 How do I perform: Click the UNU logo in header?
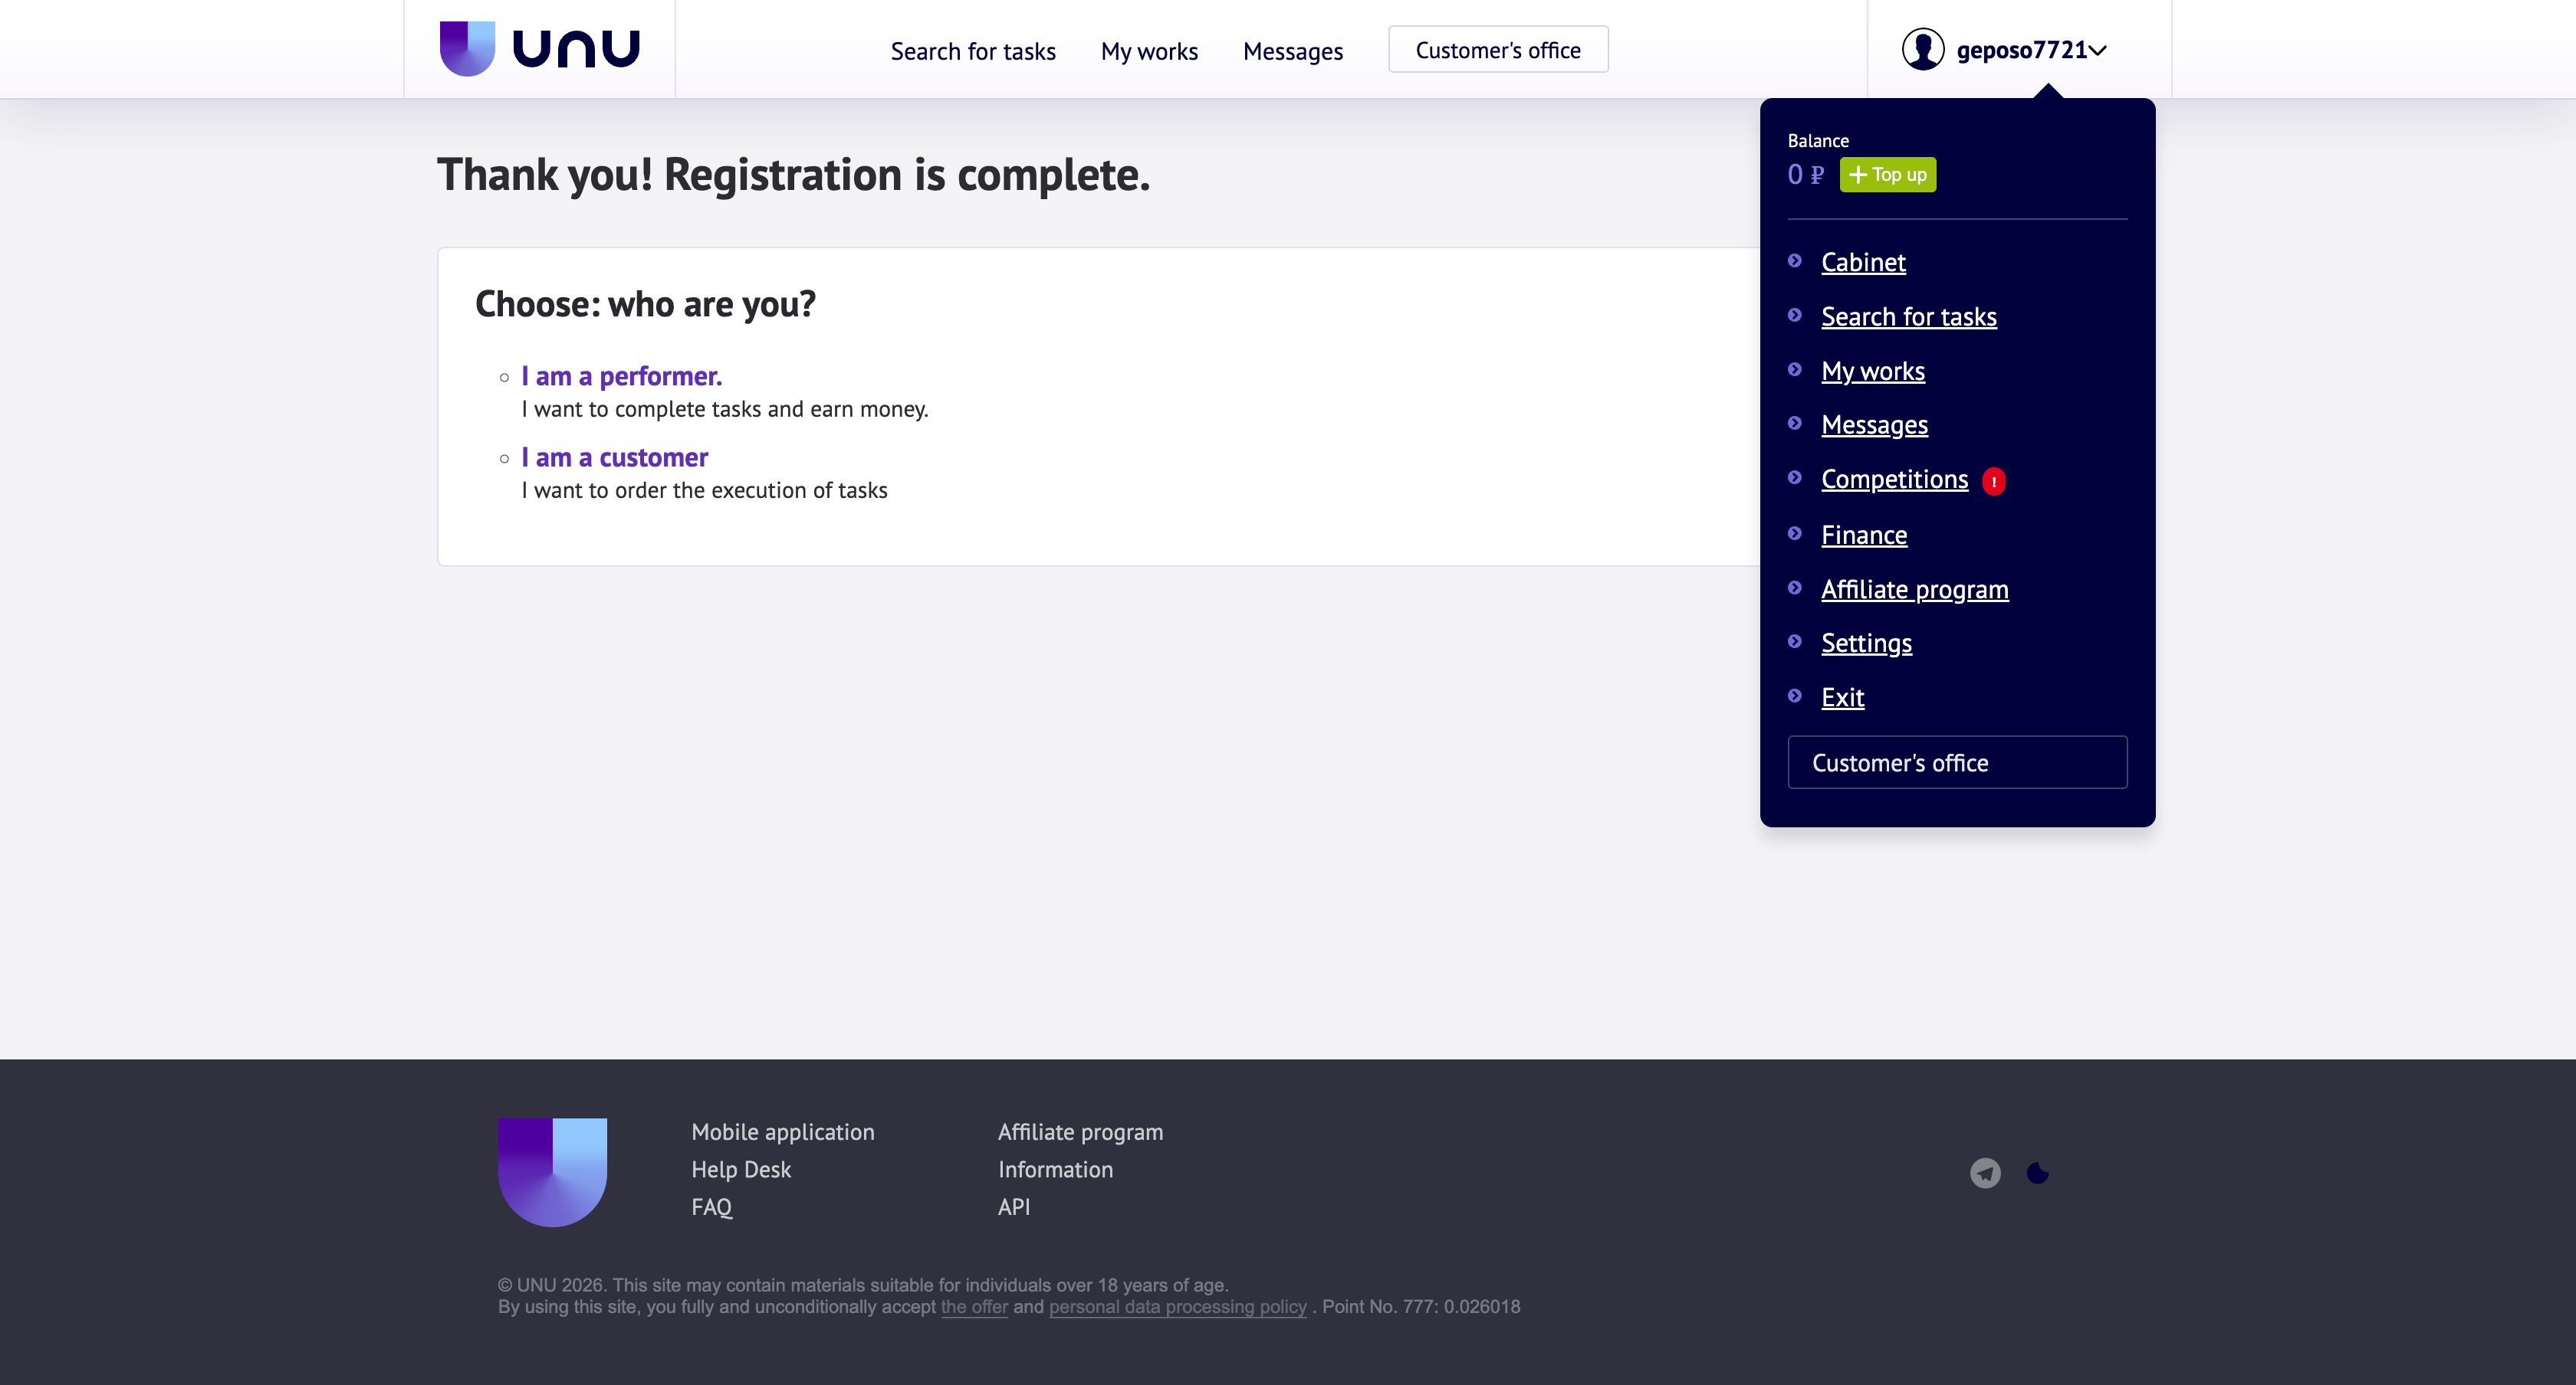point(539,49)
